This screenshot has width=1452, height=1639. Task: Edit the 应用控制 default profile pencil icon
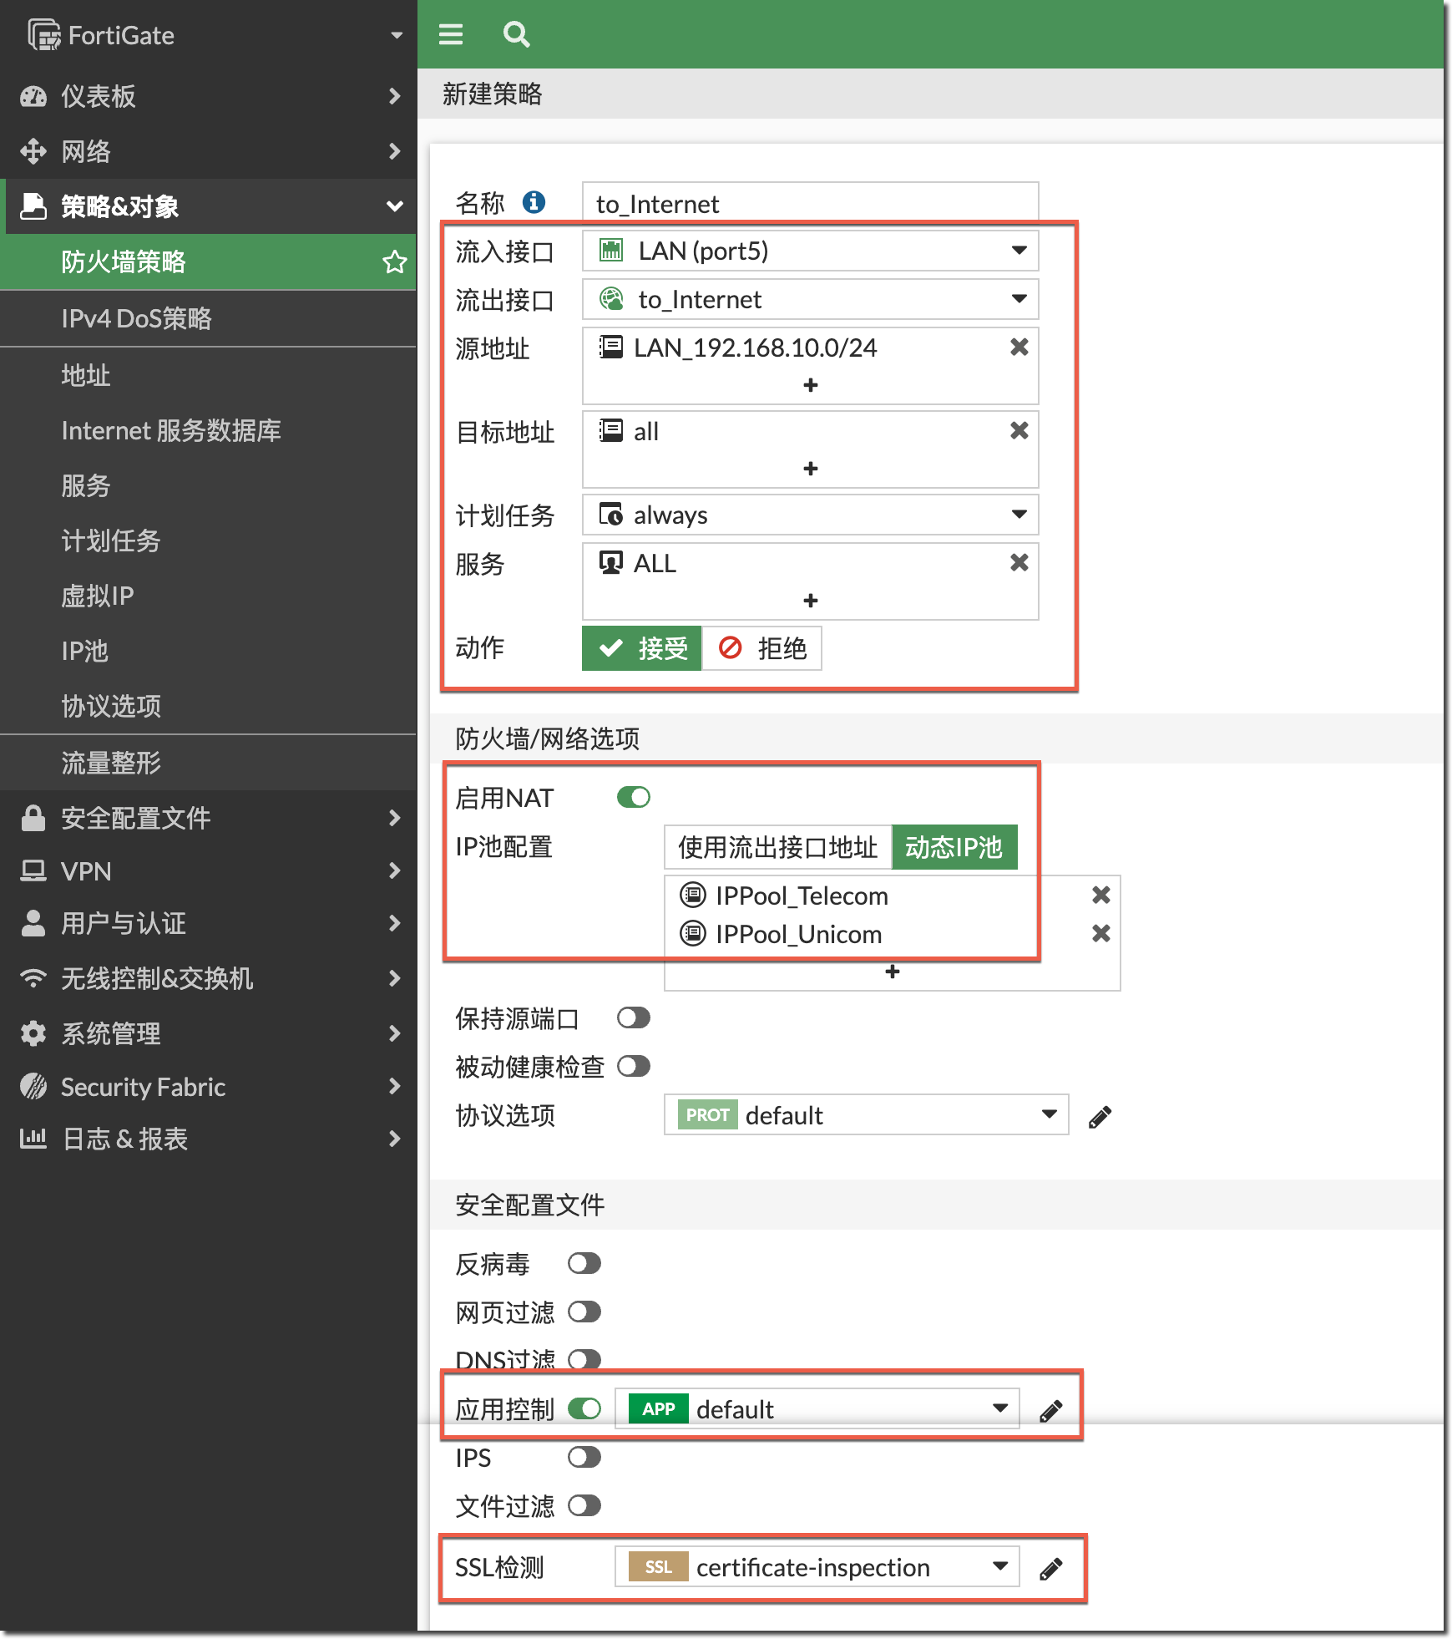[x=1050, y=1411]
